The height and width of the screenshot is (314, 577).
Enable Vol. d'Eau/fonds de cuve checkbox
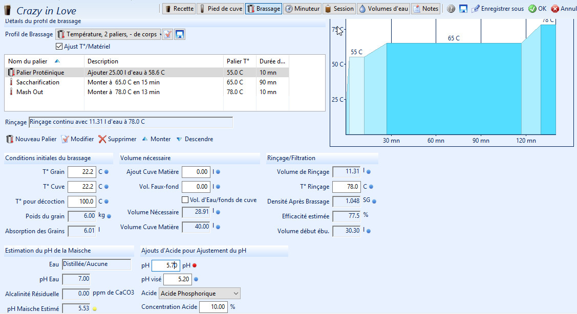pos(185,200)
